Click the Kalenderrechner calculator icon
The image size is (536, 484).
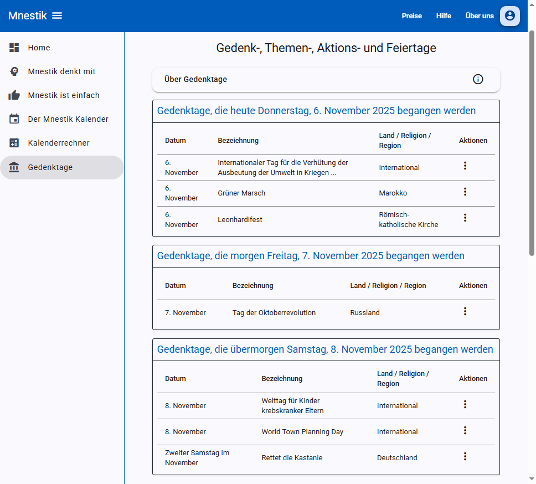14,143
